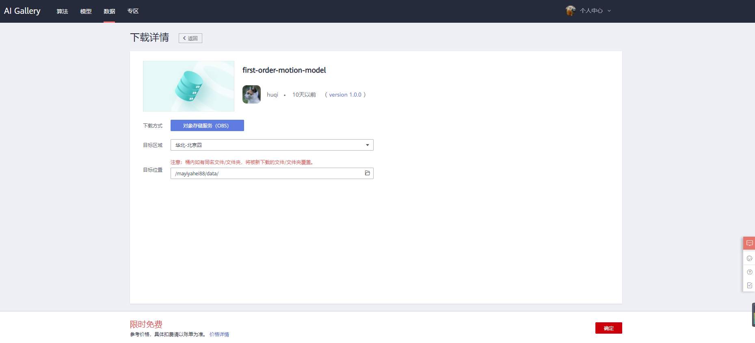
Task: Open the red chat message icon
Action: (749, 243)
